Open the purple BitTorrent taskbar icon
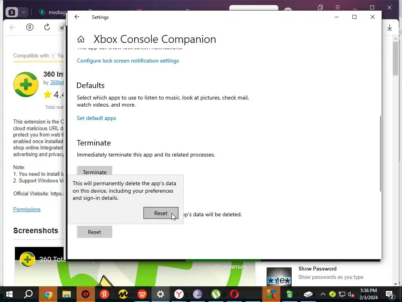This screenshot has height=302, width=402. click(197, 294)
